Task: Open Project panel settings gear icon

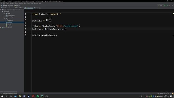Action: click(x=21, y=8)
